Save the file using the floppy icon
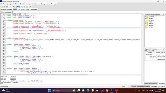166x93 pixels. 7,7
